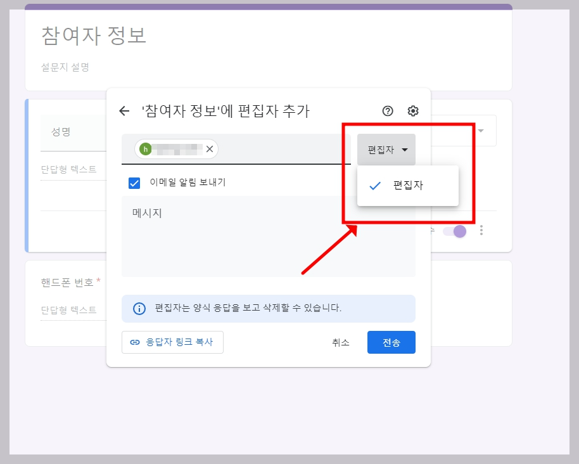Click the green avatar on the recipient chip

(146, 149)
